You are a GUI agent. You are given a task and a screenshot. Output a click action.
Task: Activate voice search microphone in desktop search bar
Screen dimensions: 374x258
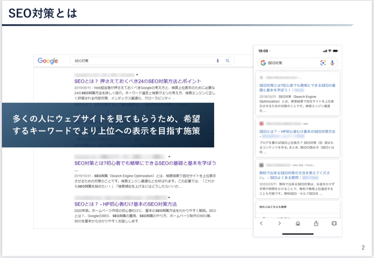[218, 61]
